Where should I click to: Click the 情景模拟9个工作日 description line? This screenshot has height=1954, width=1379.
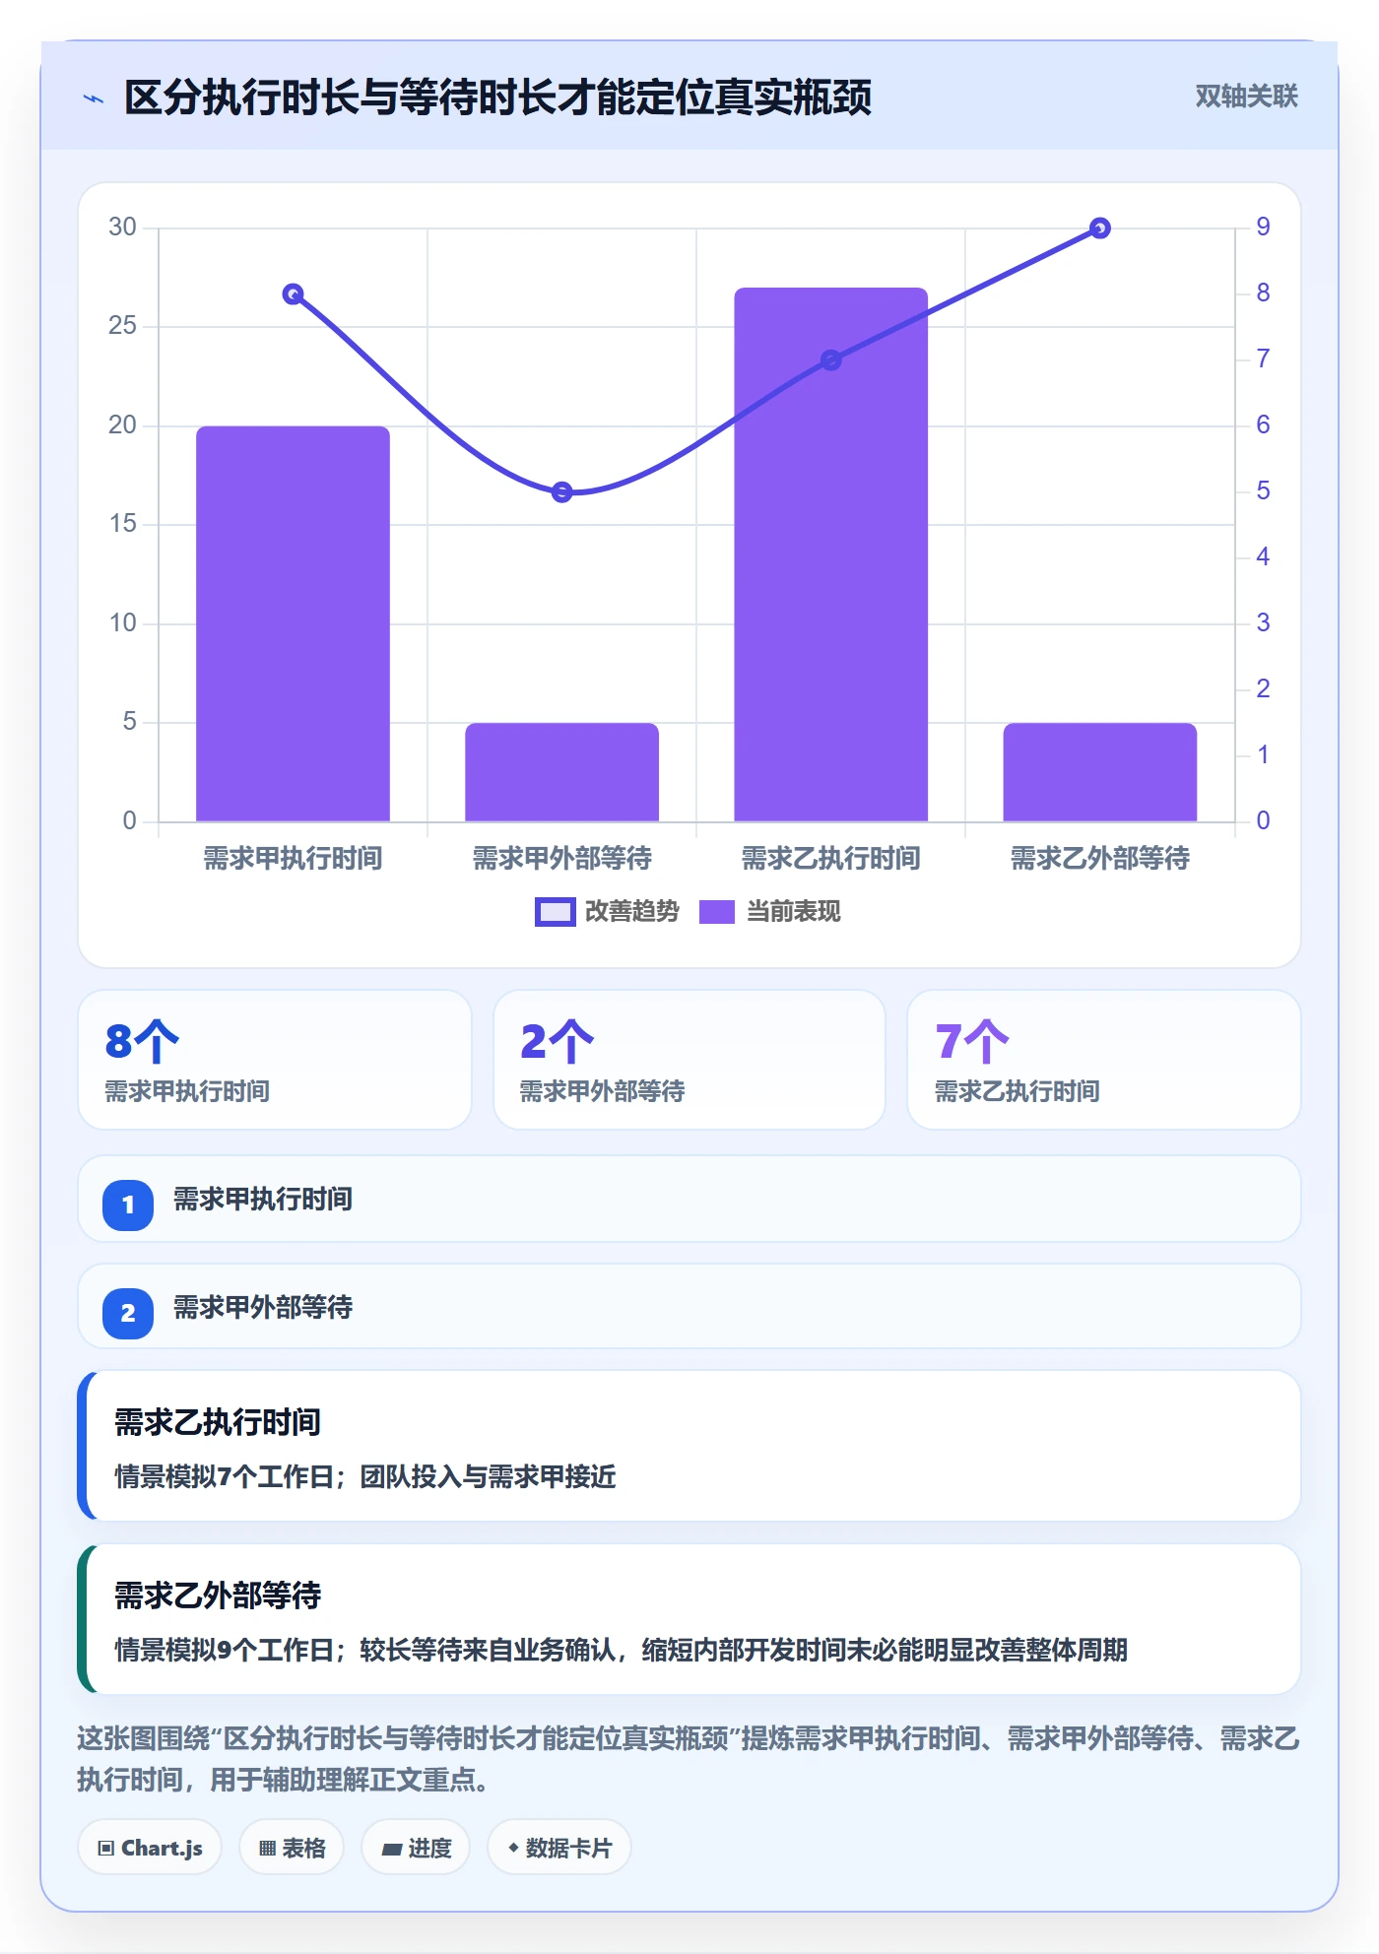pyautogui.click(x=621, y=1650)
